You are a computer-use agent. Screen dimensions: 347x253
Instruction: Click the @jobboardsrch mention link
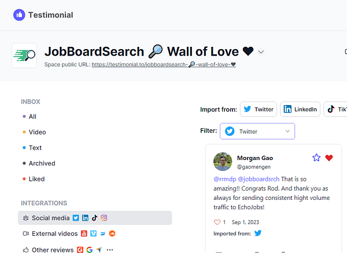[x=260, y=179]
